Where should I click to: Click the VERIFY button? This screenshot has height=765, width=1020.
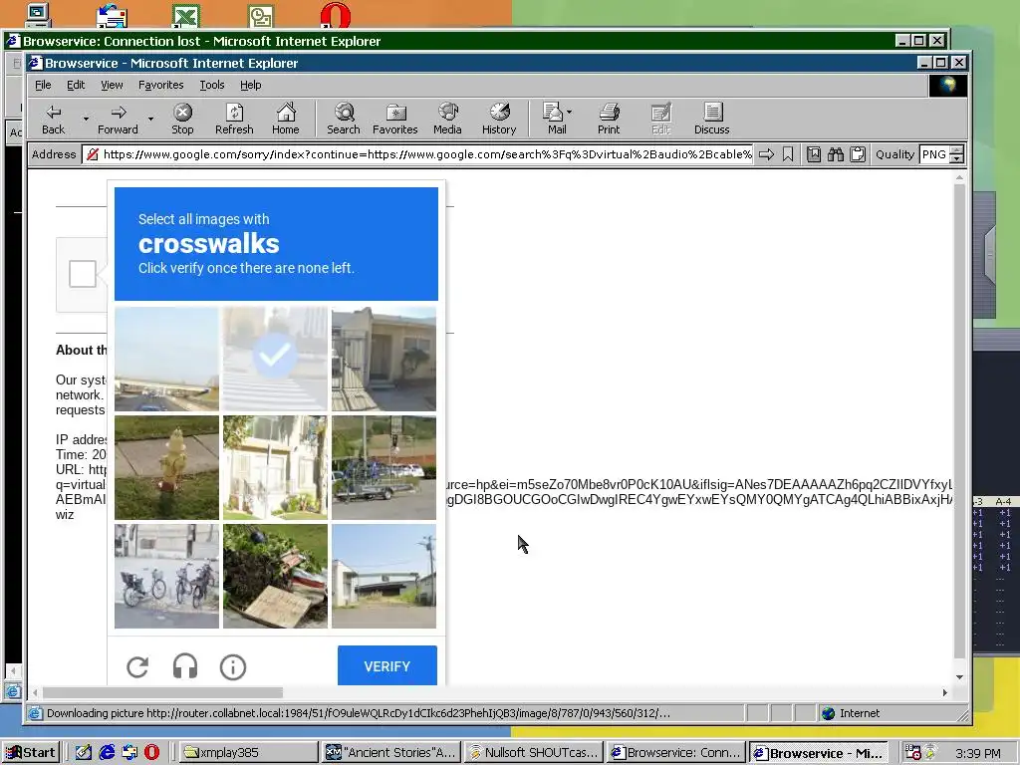[x=387, y=665]
